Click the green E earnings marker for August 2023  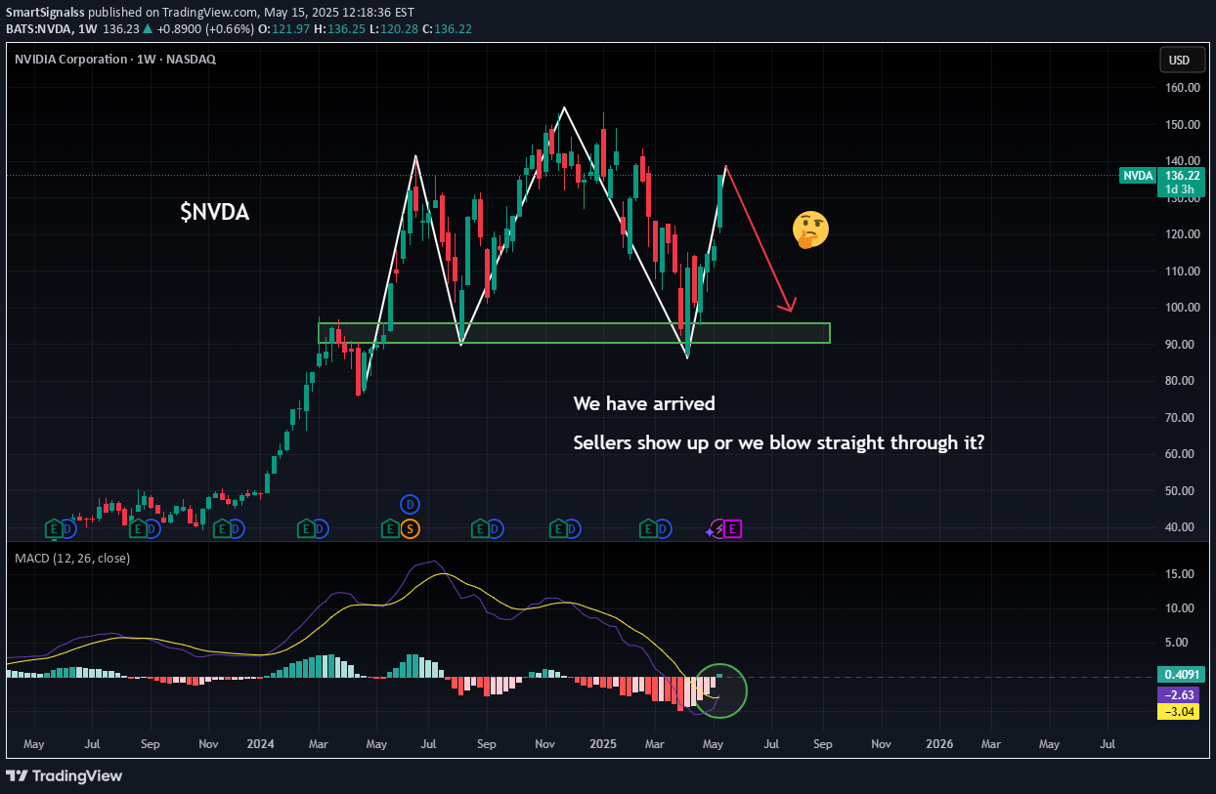(x=138, y=529)
